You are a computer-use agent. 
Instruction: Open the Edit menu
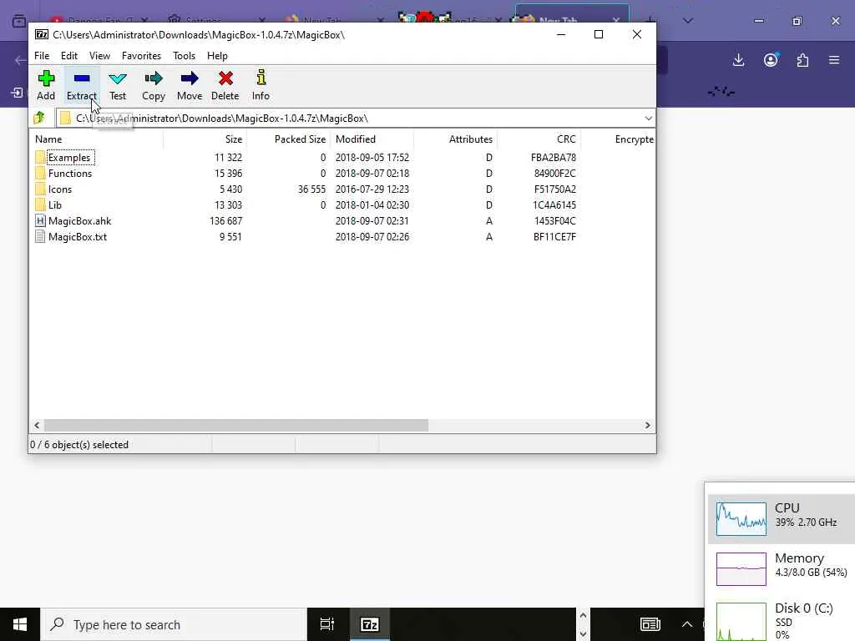point(69,56)
